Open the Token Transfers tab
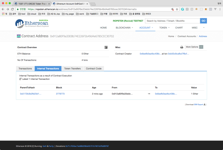Image resolution: width=223 pixels, height=150 pixels. click(72, 68)
